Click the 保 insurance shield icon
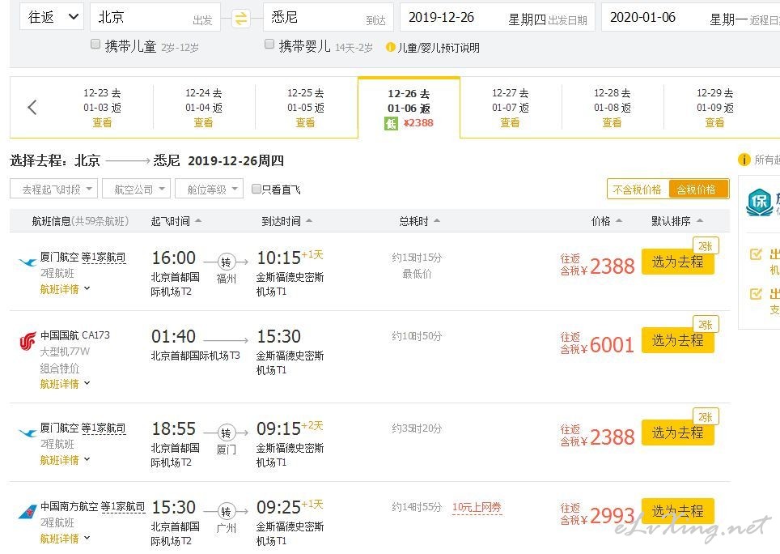The height and width of the screenshot is (554, 780). tap(759, 201)
